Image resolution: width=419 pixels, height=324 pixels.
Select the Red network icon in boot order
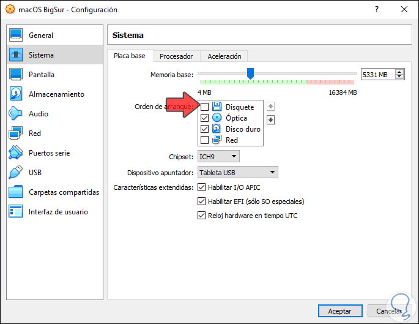pyautogui.click(x=217, y=140)
